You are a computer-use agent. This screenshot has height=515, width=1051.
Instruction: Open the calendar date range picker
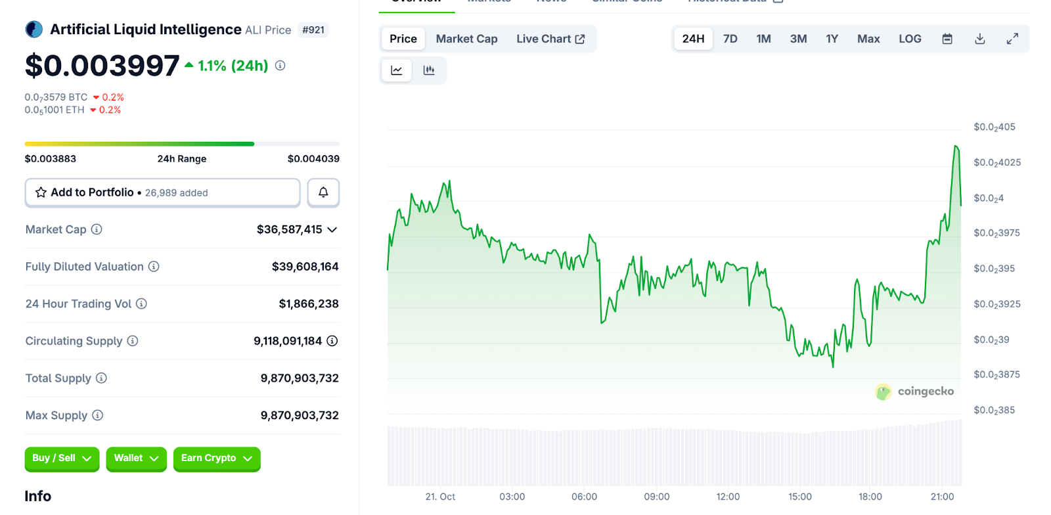pyautogui.click(x=947, y=39)
